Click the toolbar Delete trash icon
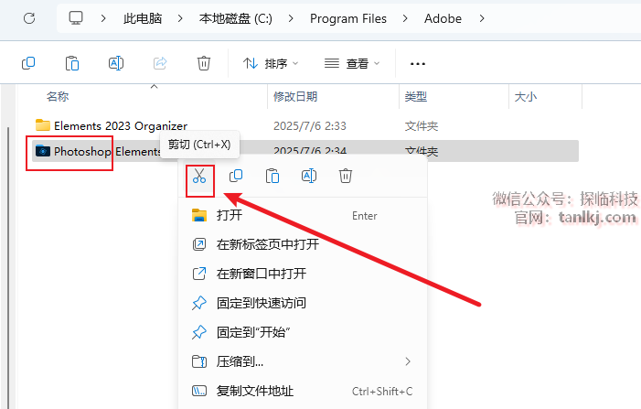Screen dimensions: 641x409 pos(204,63)
